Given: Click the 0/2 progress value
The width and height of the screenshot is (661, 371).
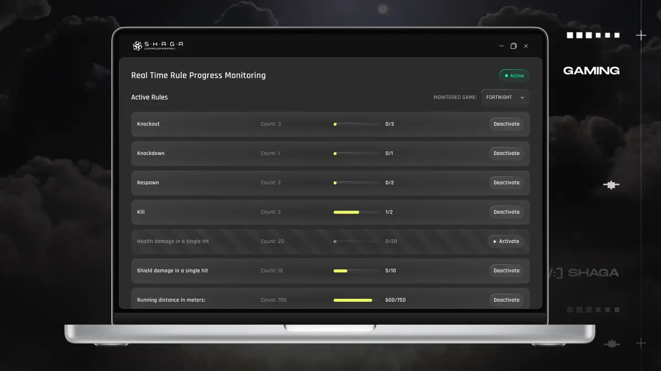Looking at the screenshot, I should (389, 182).
